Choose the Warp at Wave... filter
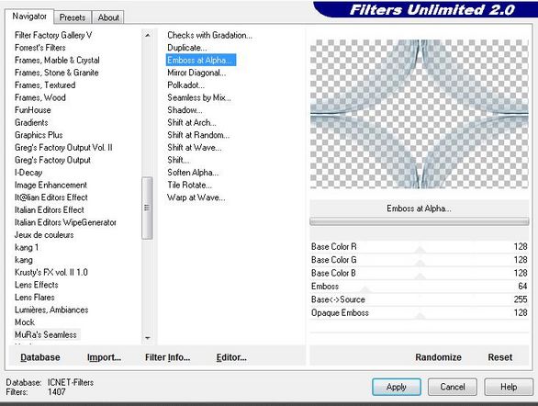538x406 pixels. pyautogui.click(x=196, y=197)
